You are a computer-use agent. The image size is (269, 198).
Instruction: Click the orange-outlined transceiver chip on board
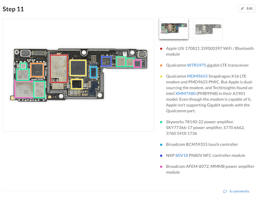coord(37,70)
